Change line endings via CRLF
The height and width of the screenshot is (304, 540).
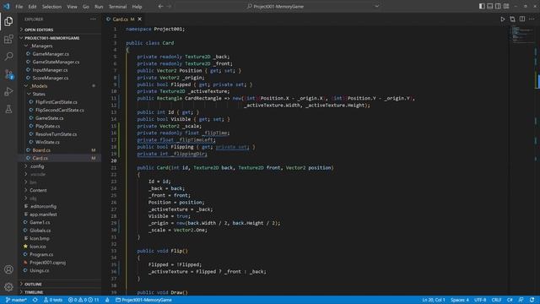(x=496, y=300)
